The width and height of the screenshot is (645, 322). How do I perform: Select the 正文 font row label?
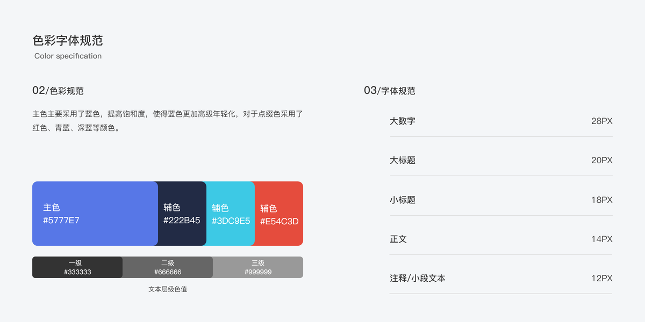pyautogui.click(x=398, y=239)
